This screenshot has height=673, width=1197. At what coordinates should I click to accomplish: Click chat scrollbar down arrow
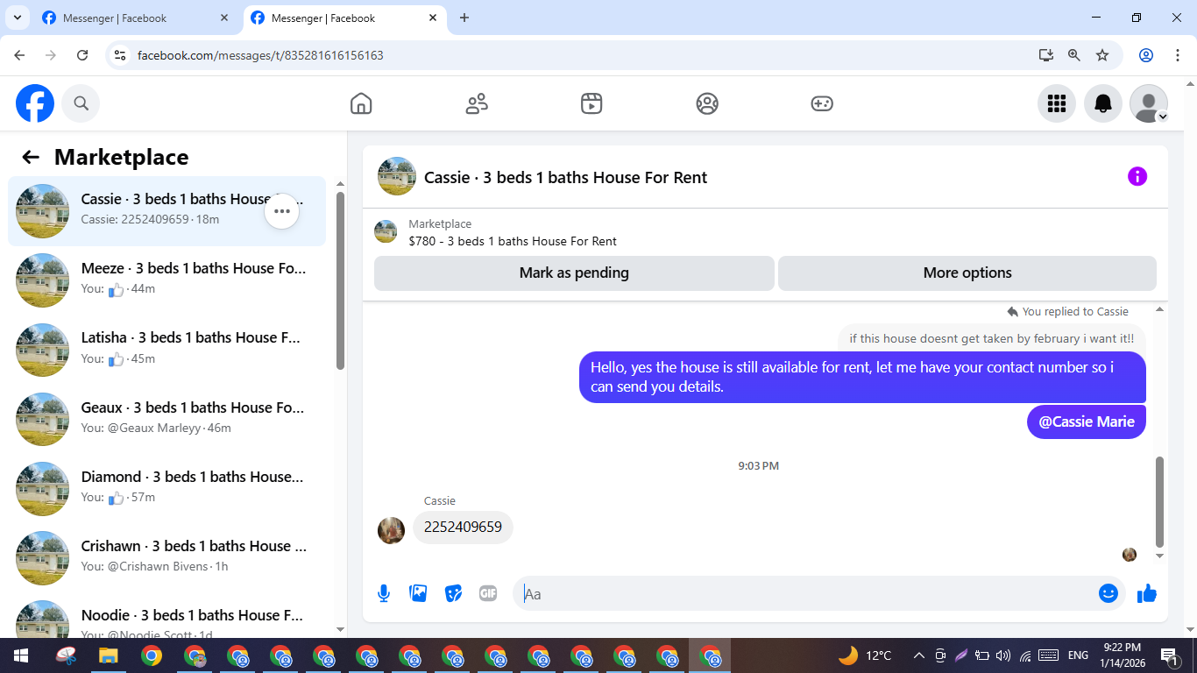pyautogui.click(x=1160, y=556)
